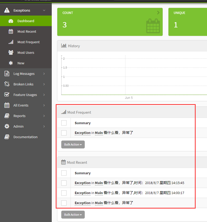Click the Most Recent panel header calendar icon
Image resolution: width=207 pixels, height=222 pixels.
click(63, 162)
